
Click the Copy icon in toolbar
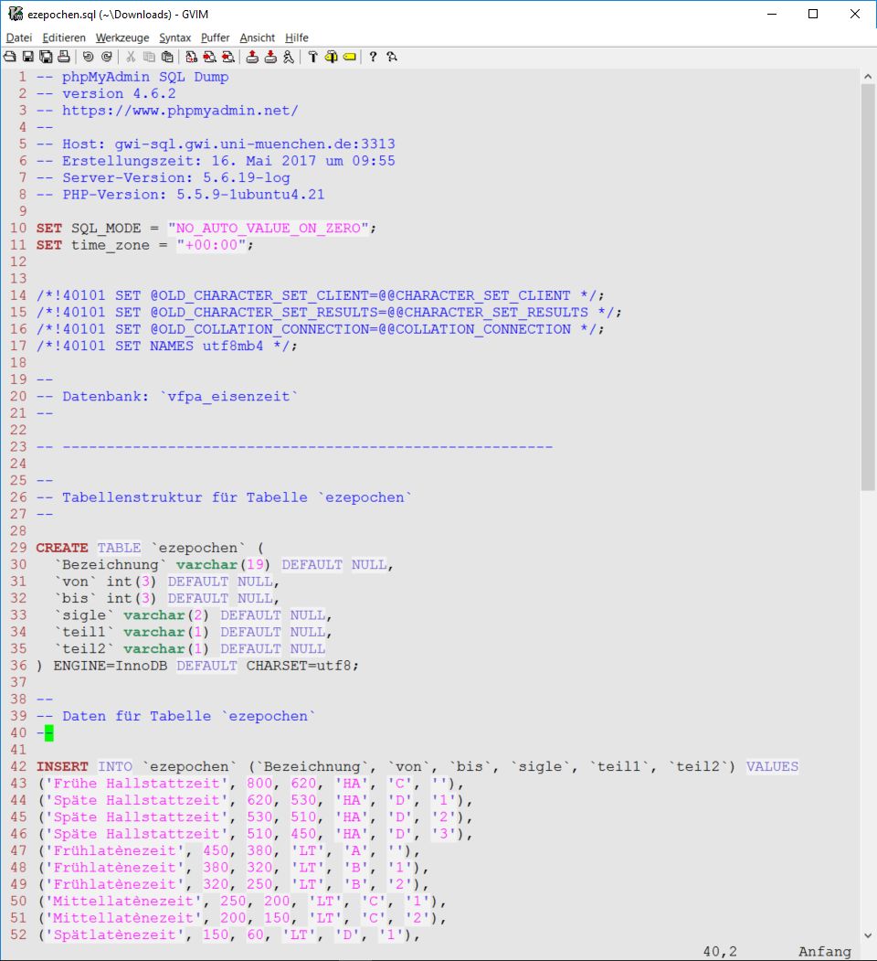point(149,57)
